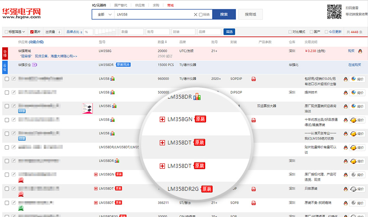Focus the LM358 search input field
Viewport: 368px width, 217px height.
[x=154, y=15]
